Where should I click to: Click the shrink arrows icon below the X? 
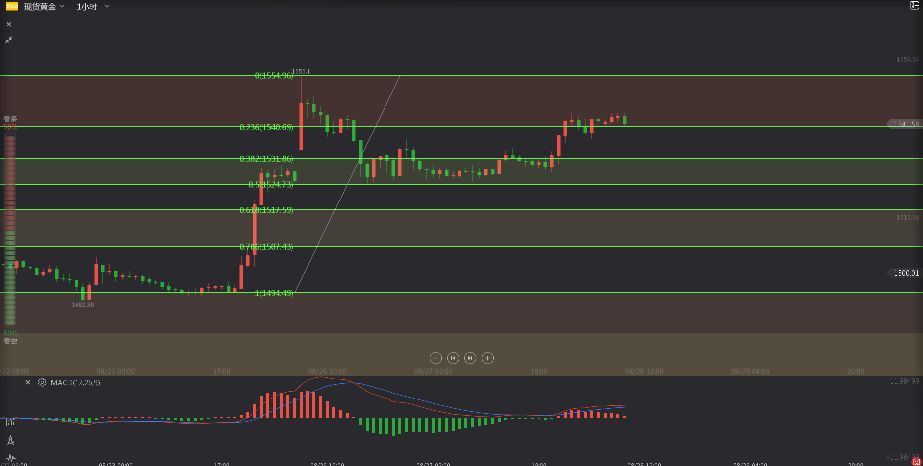[9, 40]
